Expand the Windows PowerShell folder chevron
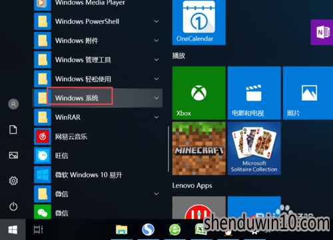Viewport: 333px width, 240px height. click(x=157, y=21)
